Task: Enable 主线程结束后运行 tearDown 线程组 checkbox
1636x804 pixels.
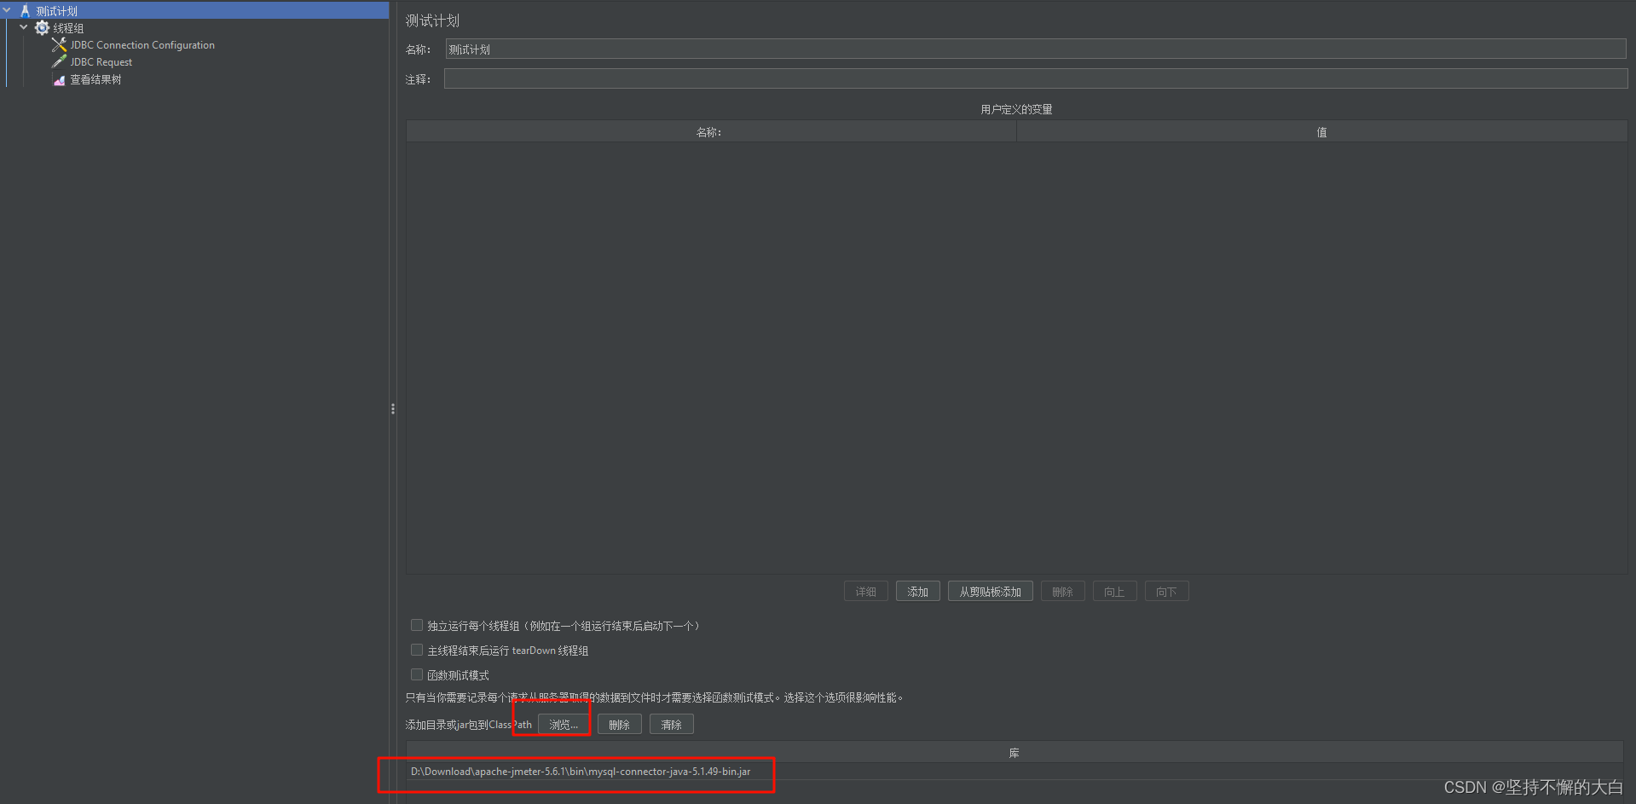Action: pyautogui.click(x=417, y=650)
